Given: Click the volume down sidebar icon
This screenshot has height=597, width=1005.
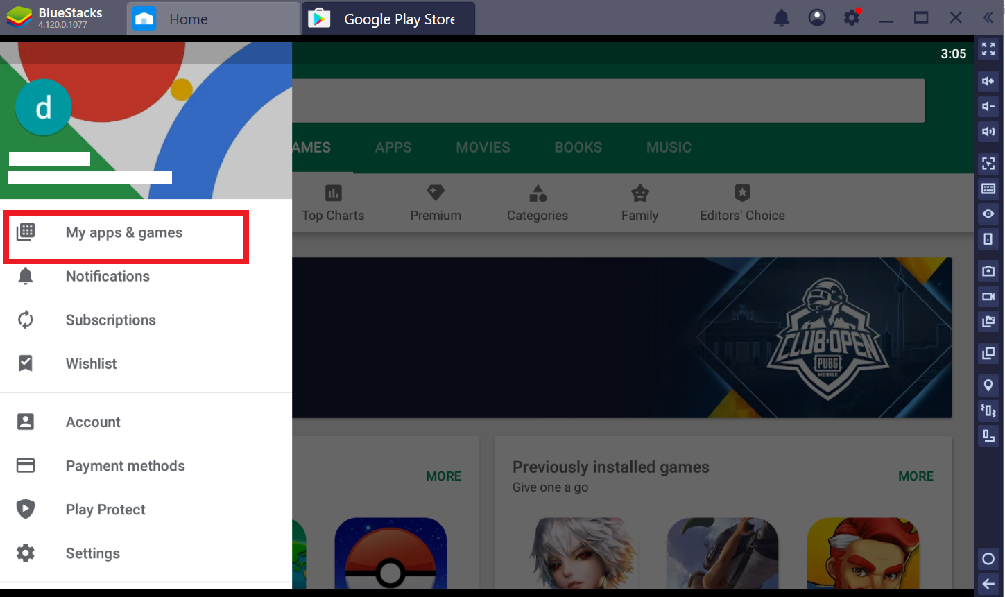Looking at the screenshot, I should pyautogui.click(x=988, y=106).
